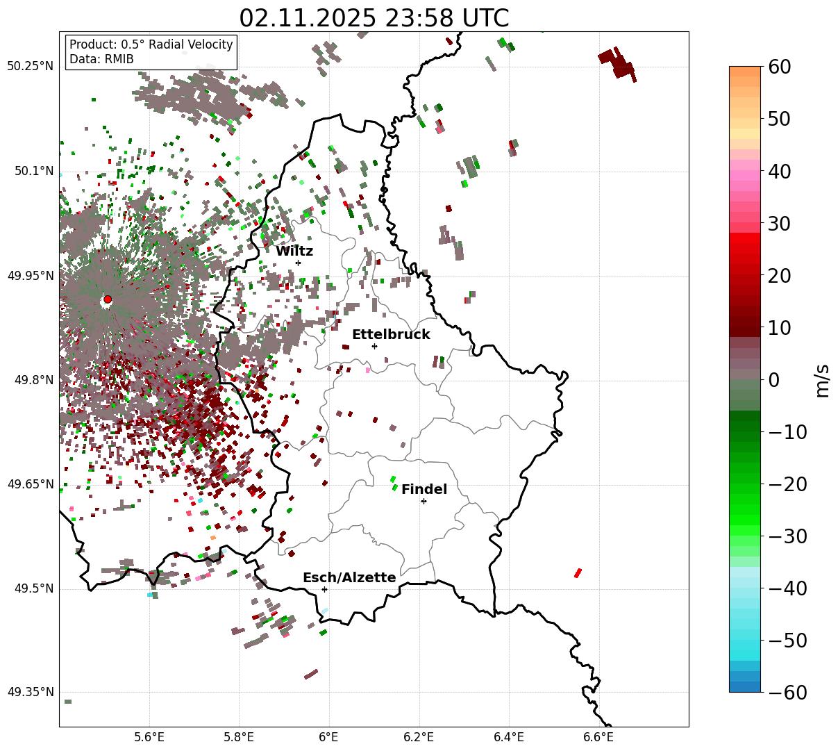Click the −50 tick label on colorbar

click(787, 640)
